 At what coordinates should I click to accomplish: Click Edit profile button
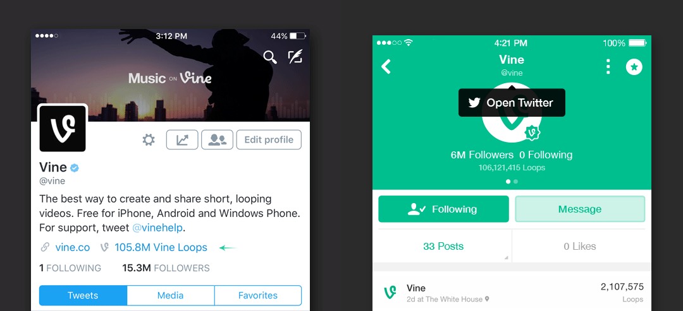click(x=269, y=140)
